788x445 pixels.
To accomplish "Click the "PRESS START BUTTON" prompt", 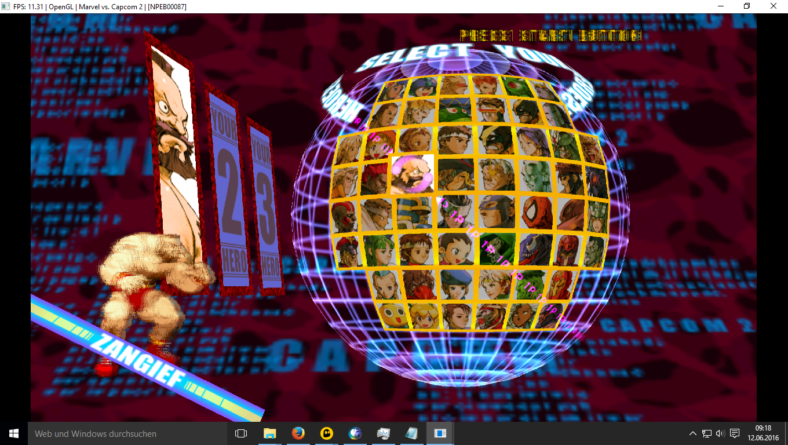I will point(550,35).
